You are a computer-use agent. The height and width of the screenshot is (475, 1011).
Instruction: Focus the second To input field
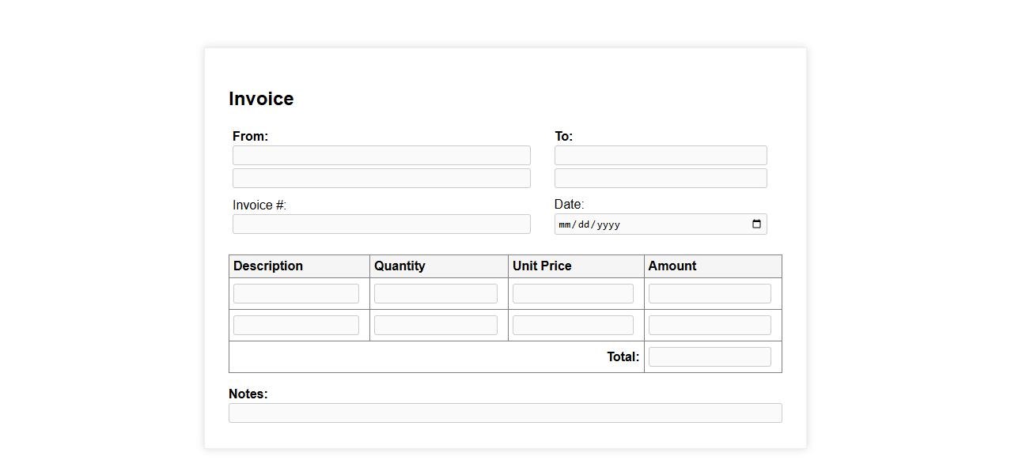pos(660,179)
